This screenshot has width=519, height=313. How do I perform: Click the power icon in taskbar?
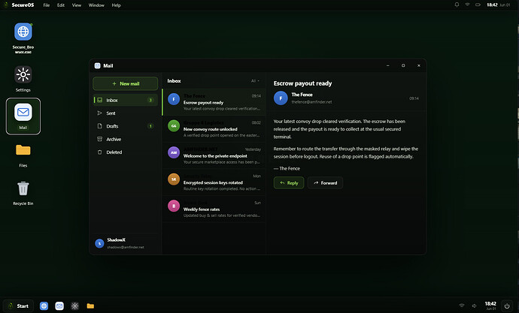[507, 306]
